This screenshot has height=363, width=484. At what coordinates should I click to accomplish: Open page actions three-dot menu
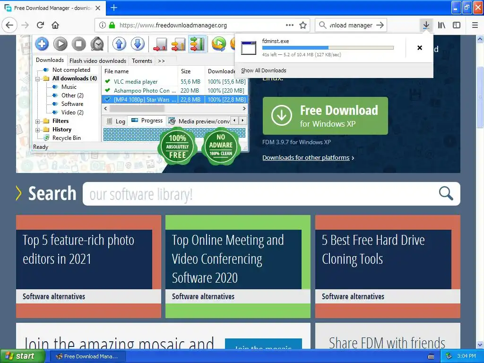290,25
